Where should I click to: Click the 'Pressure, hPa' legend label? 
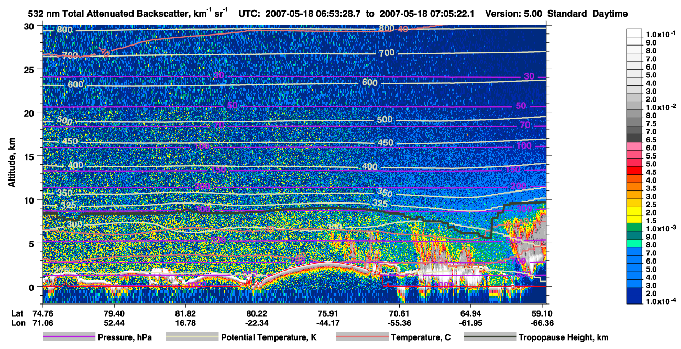tap(125, 337)
